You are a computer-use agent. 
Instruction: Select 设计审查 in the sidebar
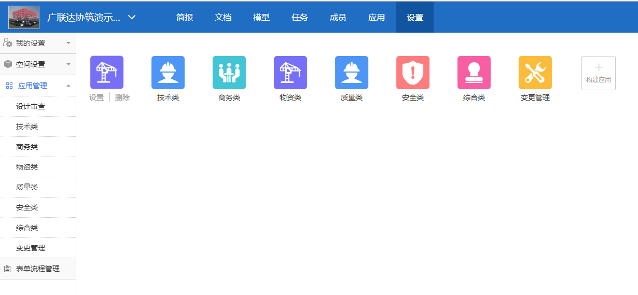pos(31,106)
